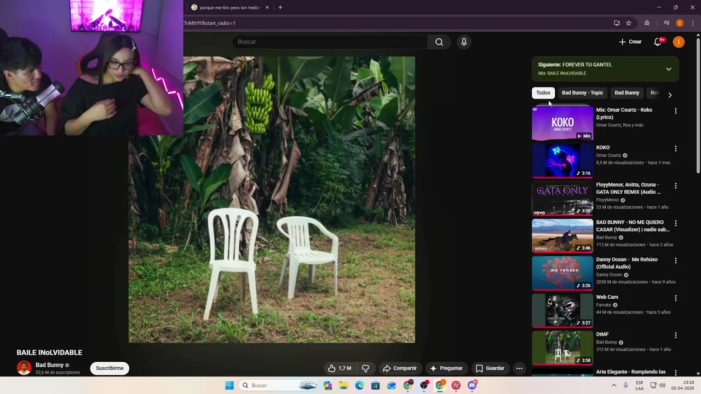Open options for Web Cam video
Screen dimensions: 701x394
[x=675, y=298]
